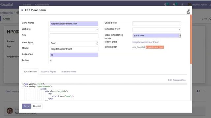
Task: Click the field name="name" code line
Action: point(63,96)
